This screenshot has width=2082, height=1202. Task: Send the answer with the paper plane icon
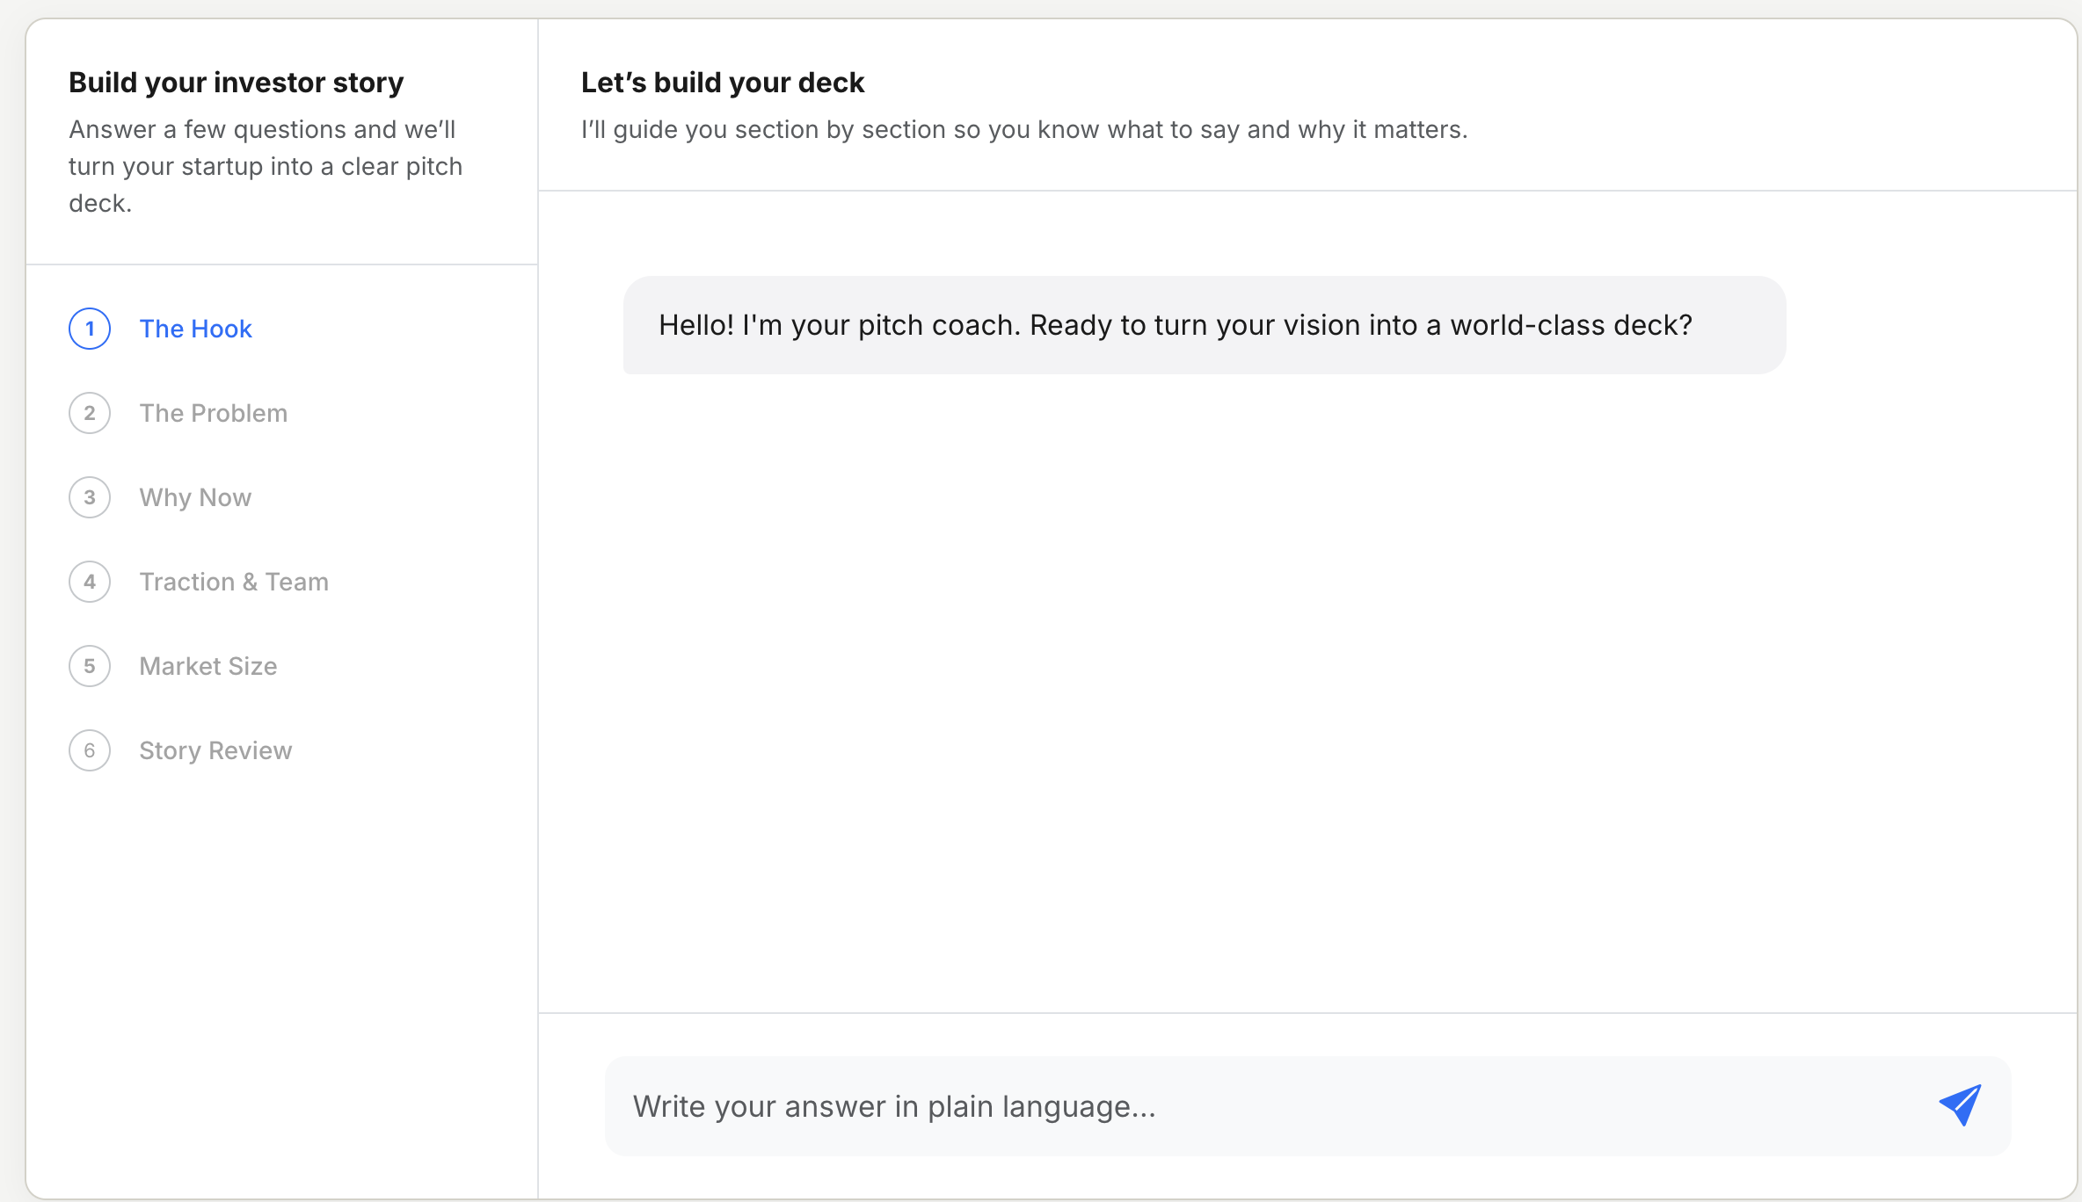1960,1105
